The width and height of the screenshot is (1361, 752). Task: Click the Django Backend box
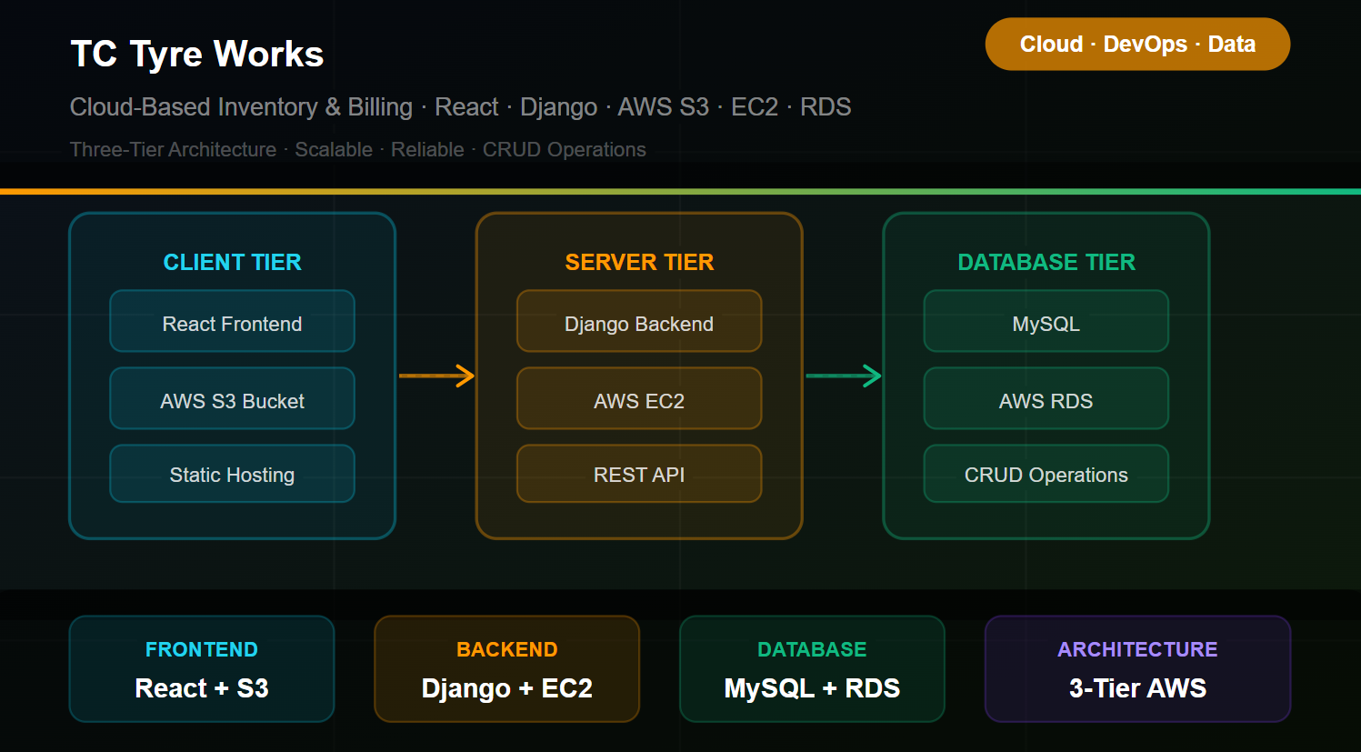click(x=639, y=321)
